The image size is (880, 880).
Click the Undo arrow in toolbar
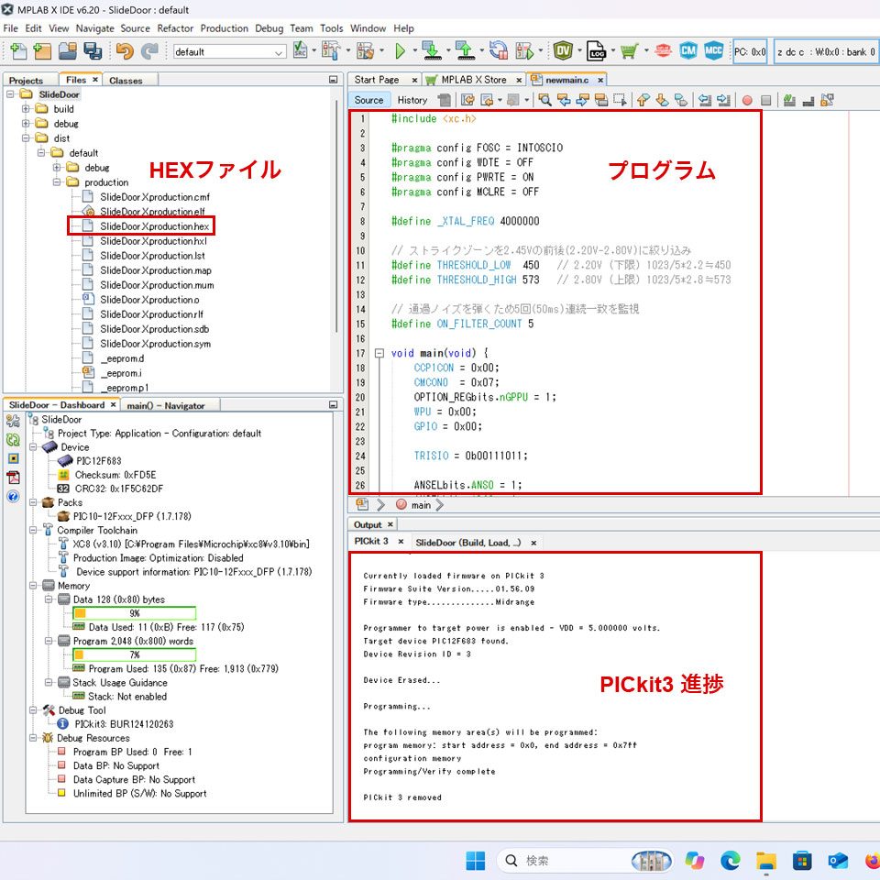[125, 51]
